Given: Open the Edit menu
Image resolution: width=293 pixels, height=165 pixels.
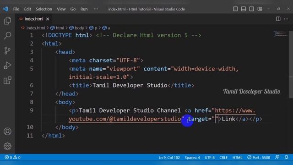Looking at the screenshot, I should (x=27, y=9).
